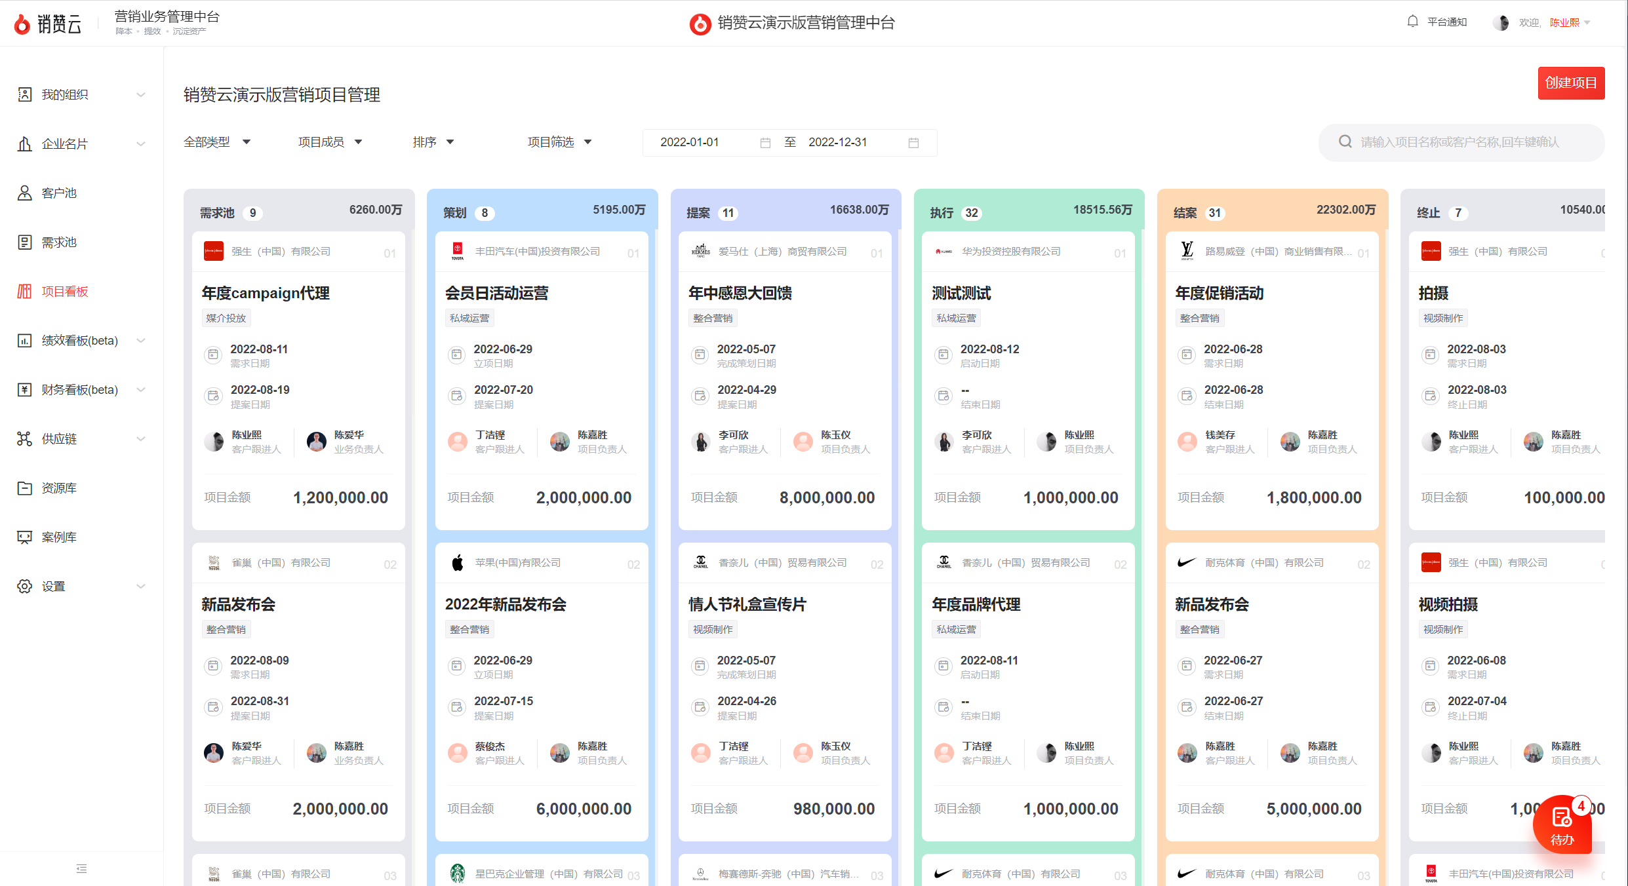Open 资源库 in the sidebar
This screenshot has height=886, width=1628.
point(59,488)
